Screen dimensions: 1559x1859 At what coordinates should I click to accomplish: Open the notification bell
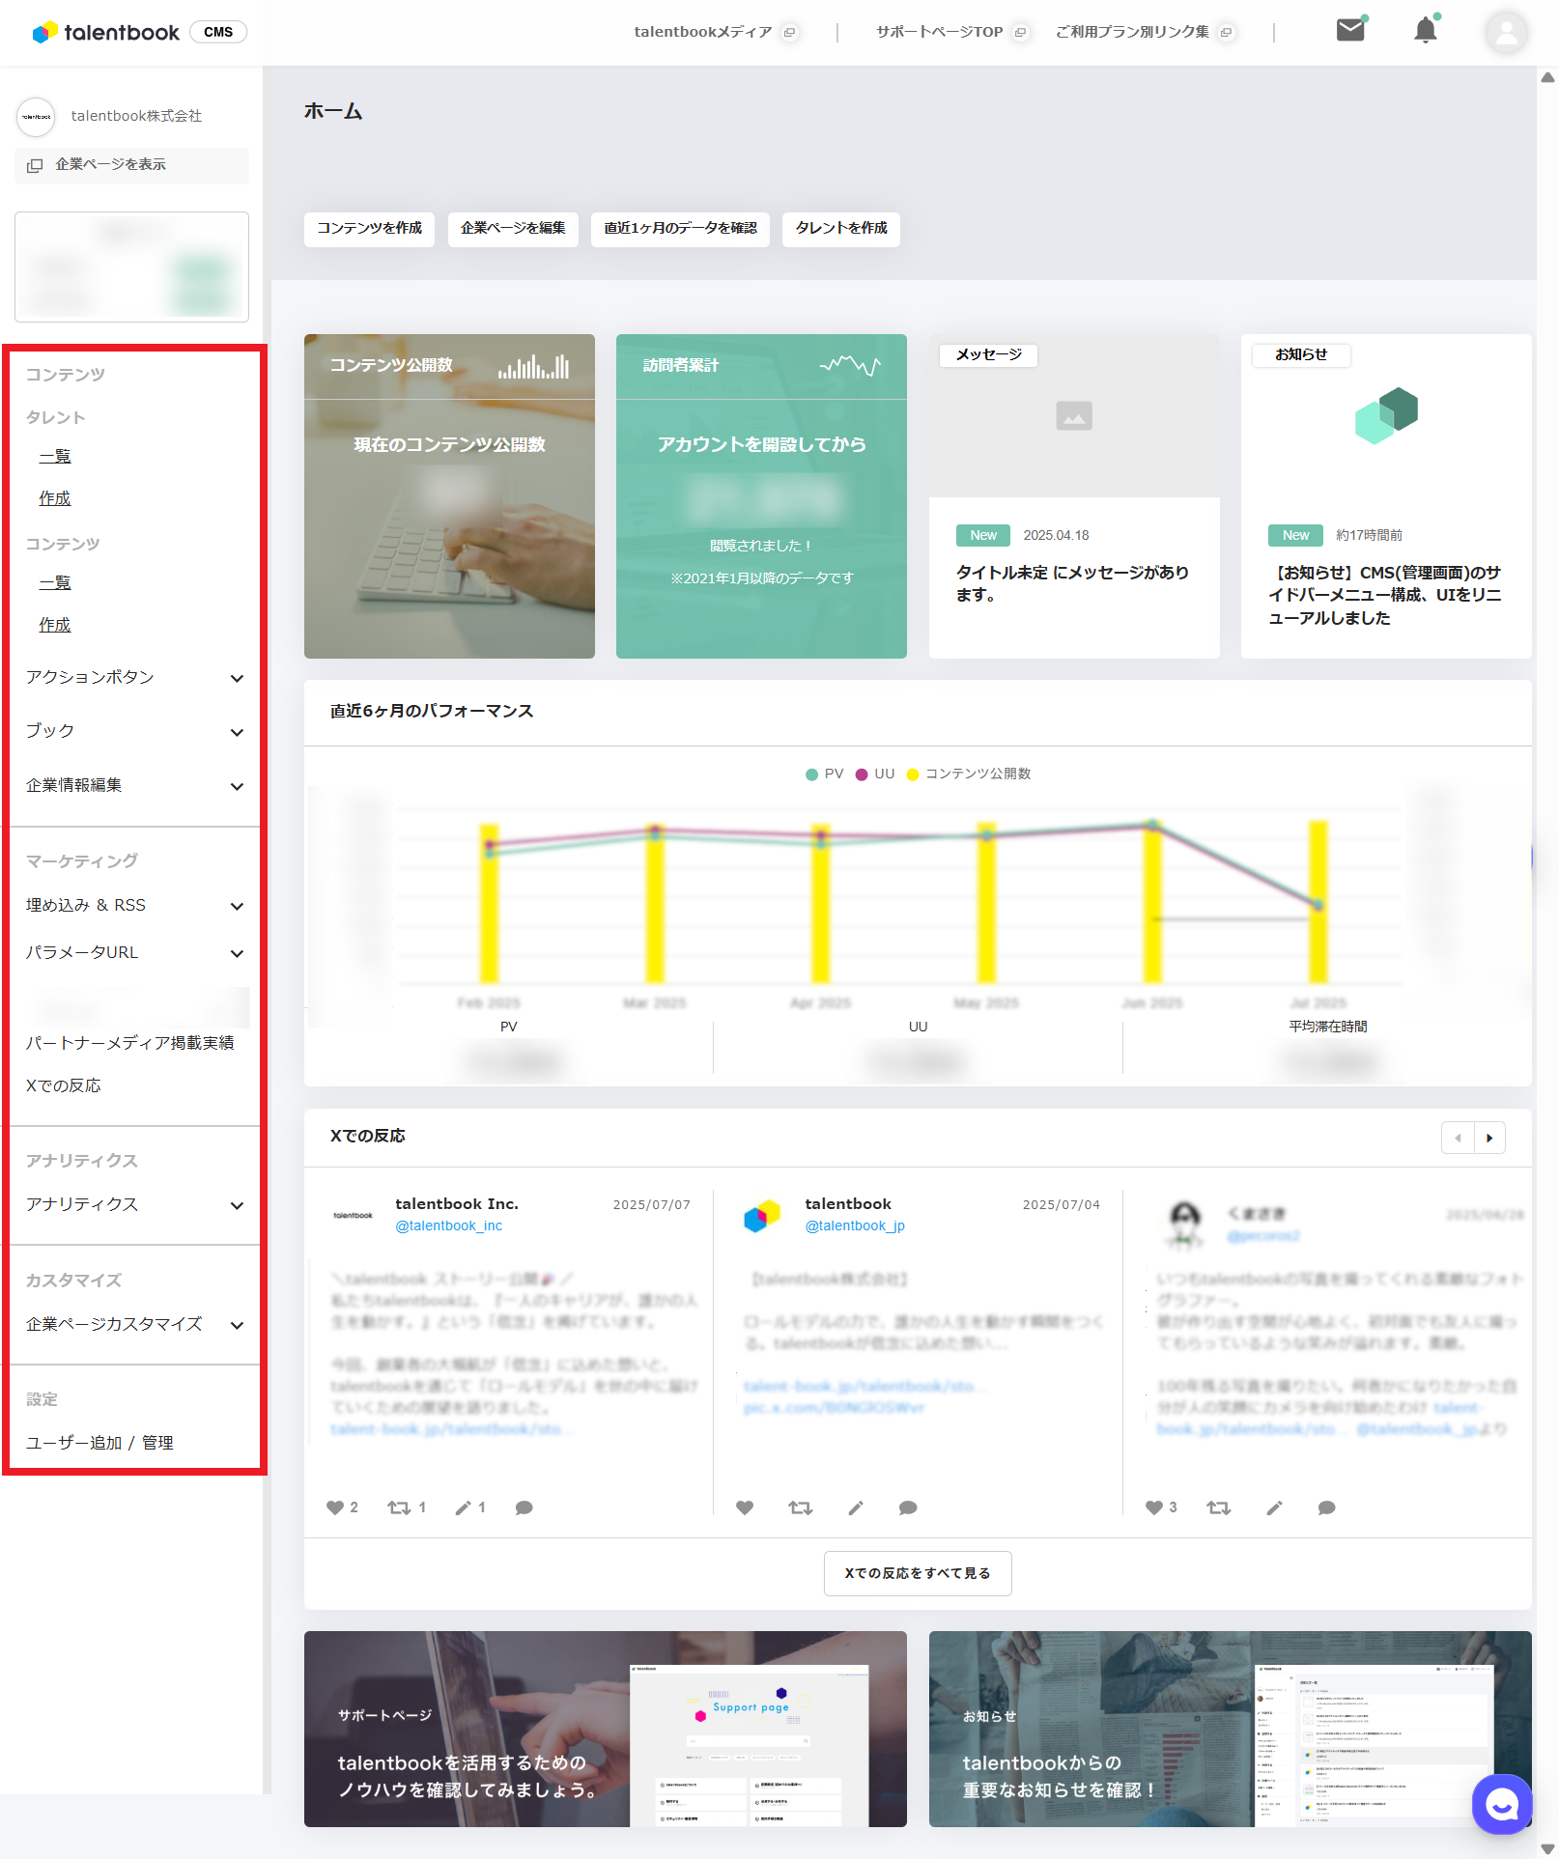click(1426, 31)
